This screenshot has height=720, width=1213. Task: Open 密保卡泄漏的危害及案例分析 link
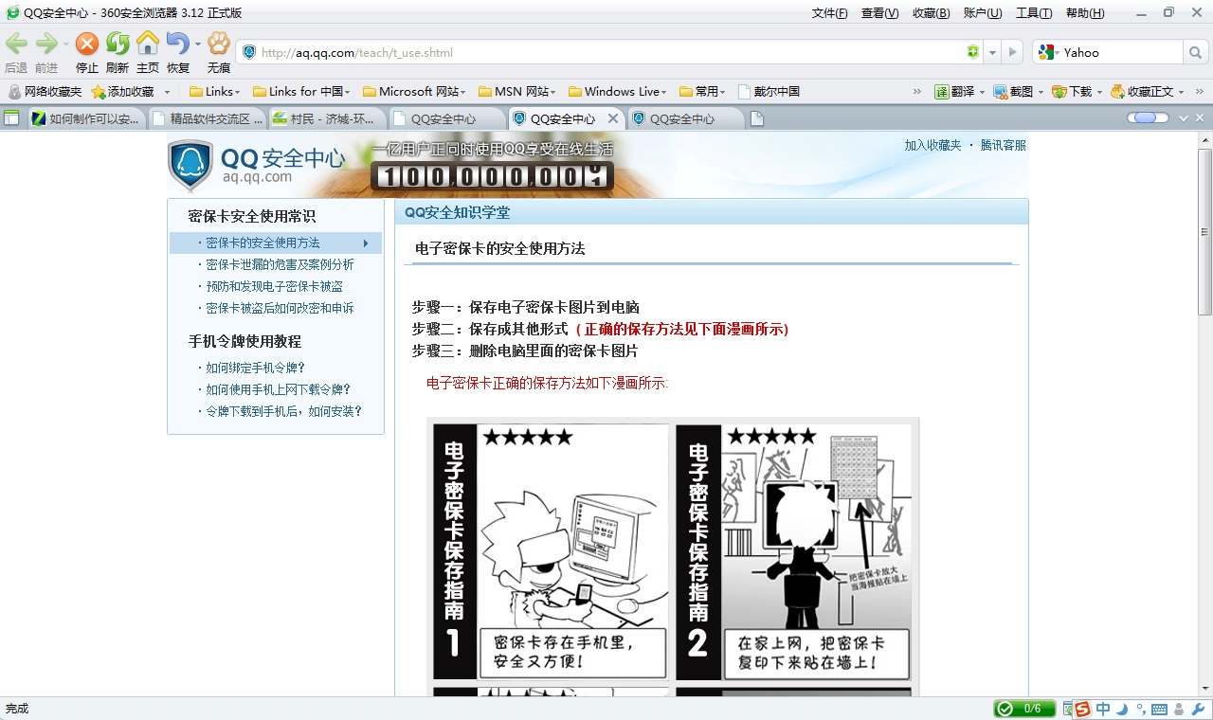[x=280, y=264]
